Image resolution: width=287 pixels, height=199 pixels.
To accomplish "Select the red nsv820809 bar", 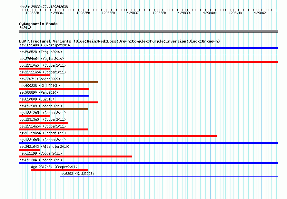I will [59, 102].
